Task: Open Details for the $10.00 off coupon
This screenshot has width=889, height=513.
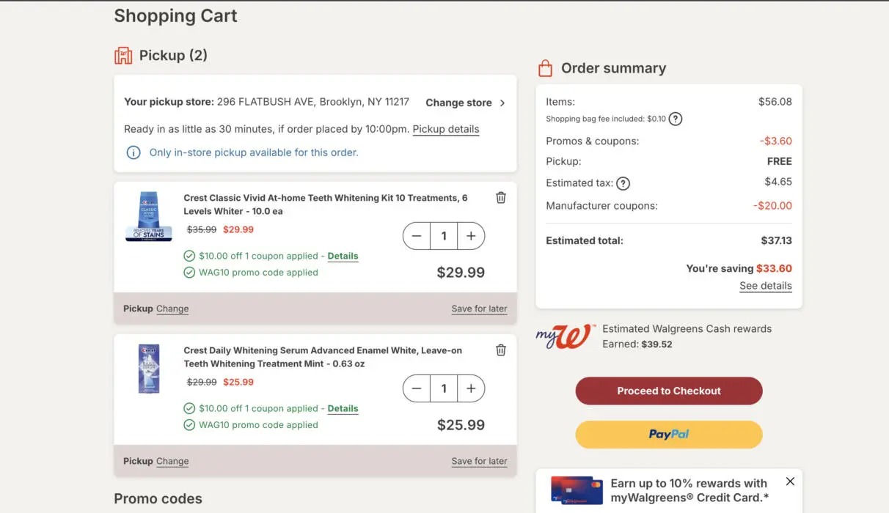Action: click(x=343, y=256)
